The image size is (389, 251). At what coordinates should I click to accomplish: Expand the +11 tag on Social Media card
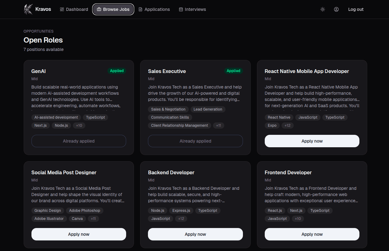tap(93, 219)
